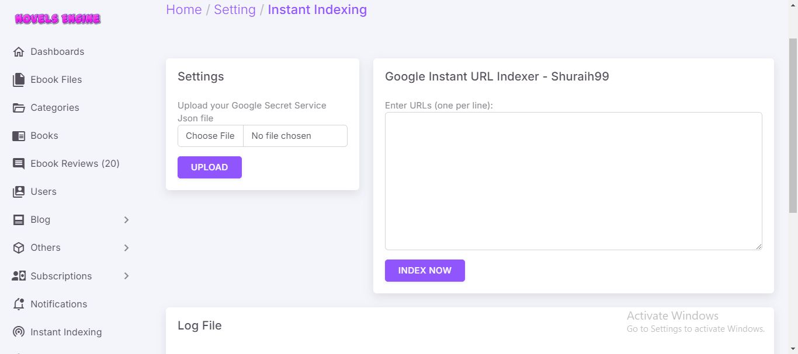Click inside the Enter URLs text area
The image size is (798, 354).
[x=573, y=181]
